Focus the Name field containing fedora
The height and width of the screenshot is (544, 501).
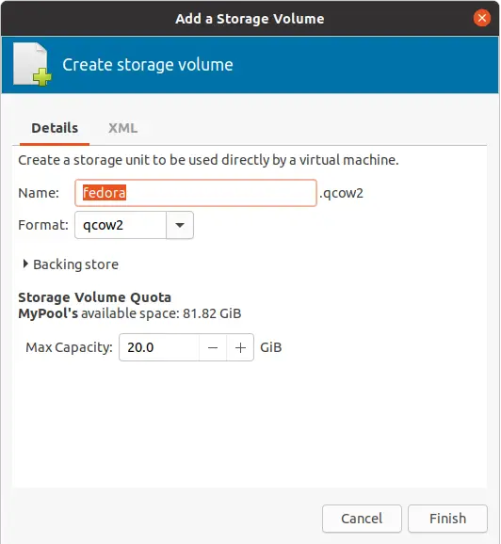tap(196, 193)
